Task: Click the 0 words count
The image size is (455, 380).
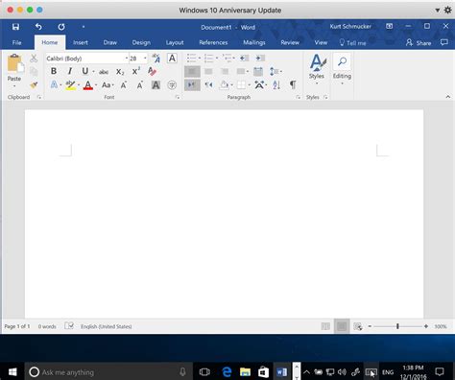Action: tap(47, 326)
